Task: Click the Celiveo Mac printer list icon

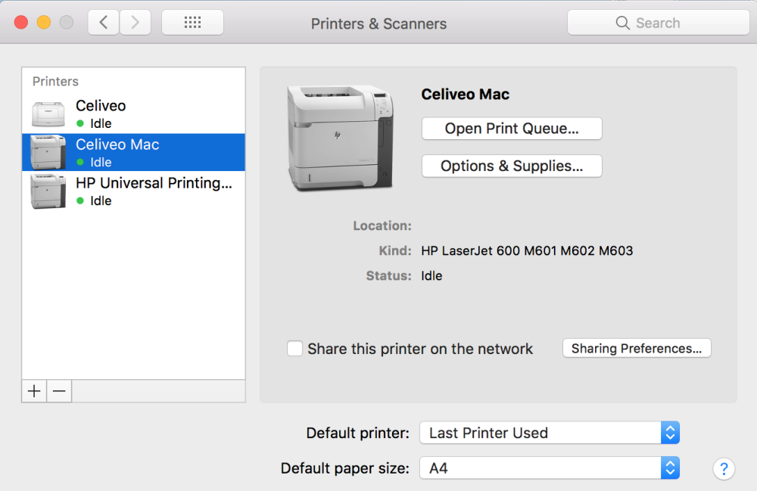Action: point(48,152)
